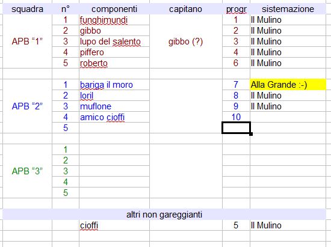Select the 'funghimundi' cell
This screenshot has width=331, height=247.
(114, 20)
